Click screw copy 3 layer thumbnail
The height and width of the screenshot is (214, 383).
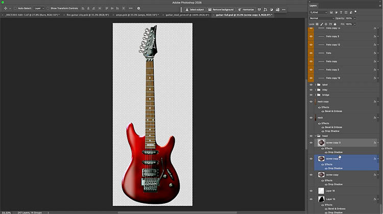coord(321,143)
